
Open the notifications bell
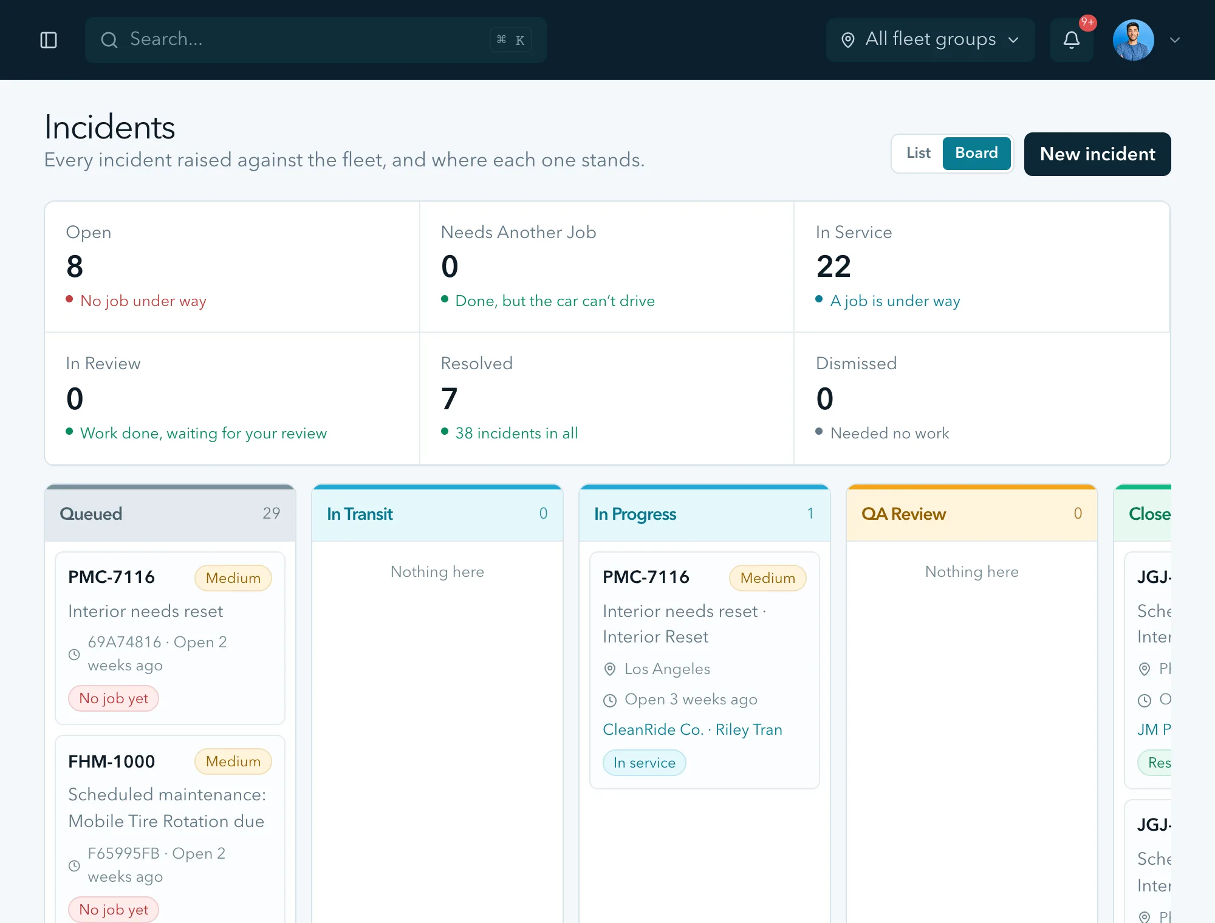(1072, 40)
